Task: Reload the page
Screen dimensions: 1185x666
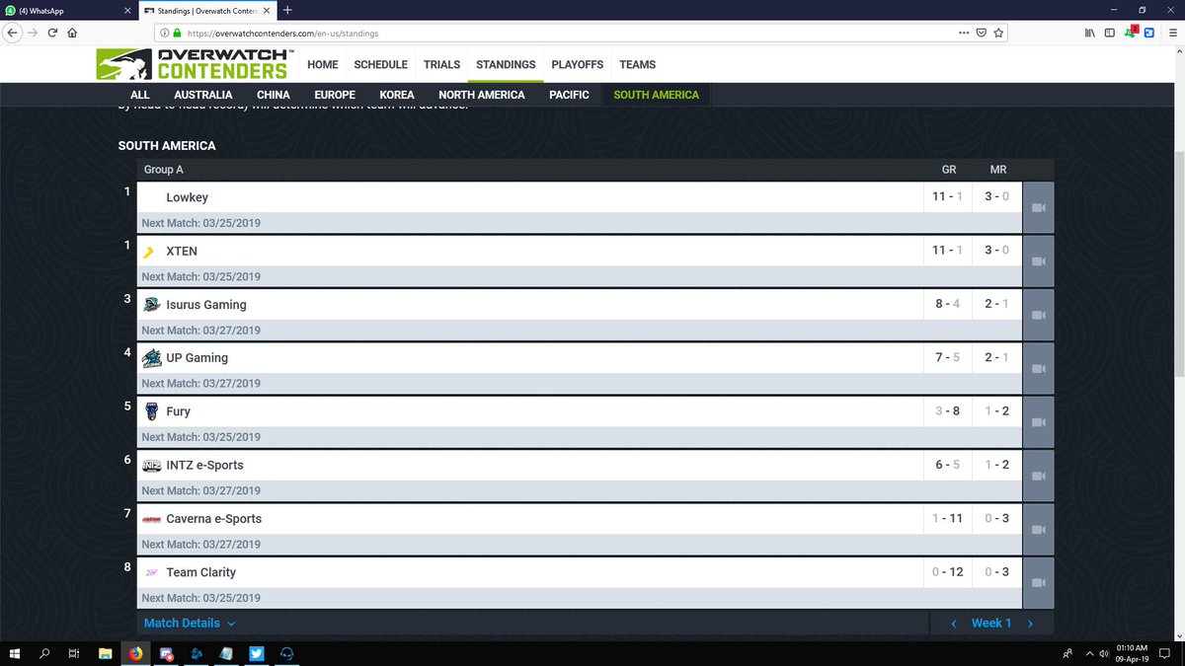Action: 53,33
